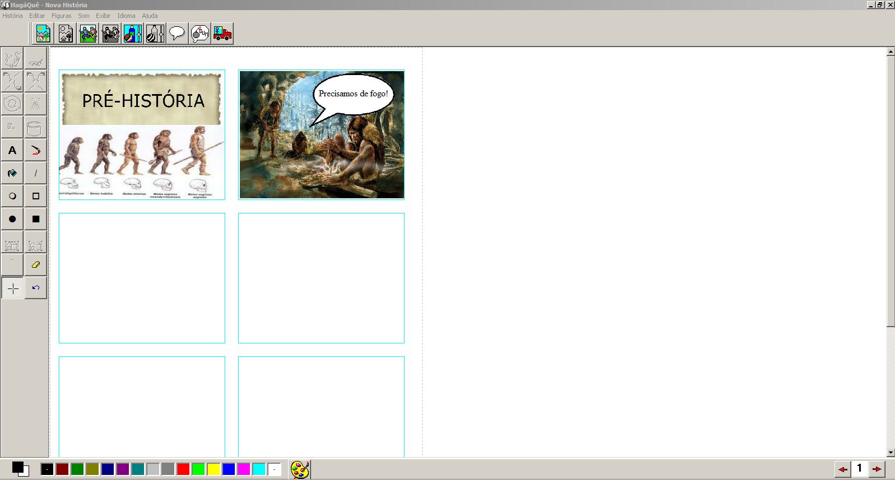This screenshot has width=895, height=480.
Task: Open the scenery images toolbar button
Action: (x=43, y=34)
